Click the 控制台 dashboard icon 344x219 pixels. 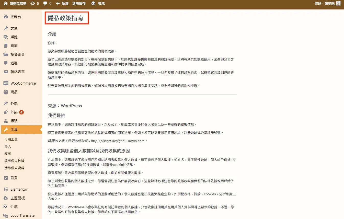[6, 17]
